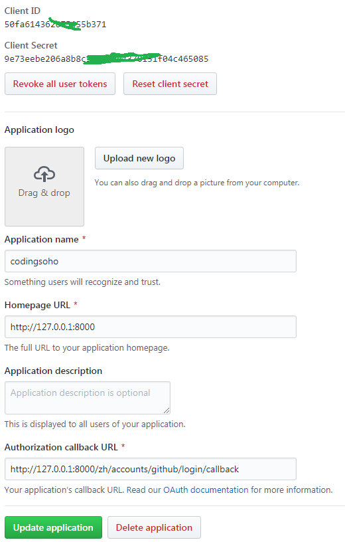Click the Application description label
Image resolution: width=345 pixels, height=542 pixels.
[53, 371]
